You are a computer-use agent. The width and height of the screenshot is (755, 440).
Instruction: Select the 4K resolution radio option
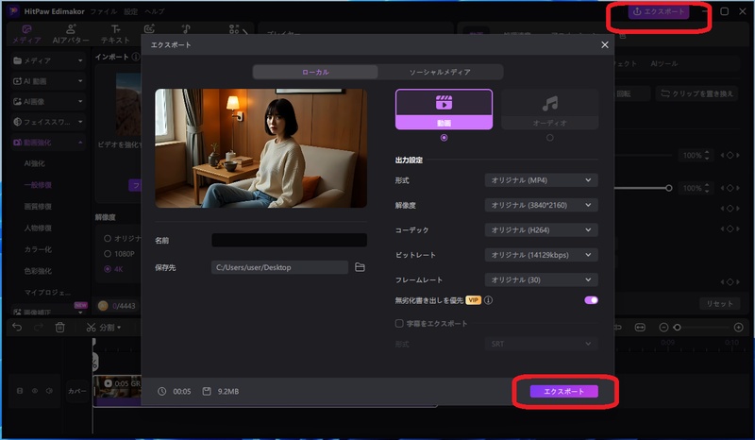(108, 269)
